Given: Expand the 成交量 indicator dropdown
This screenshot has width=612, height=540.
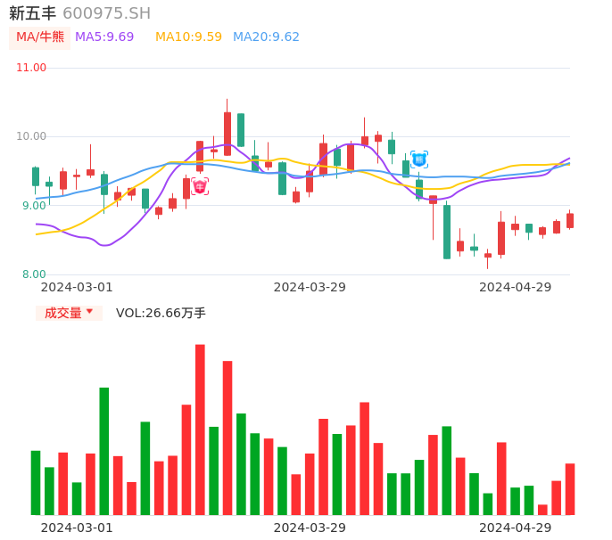Looking at the screenshot, I should coord(69,313).
